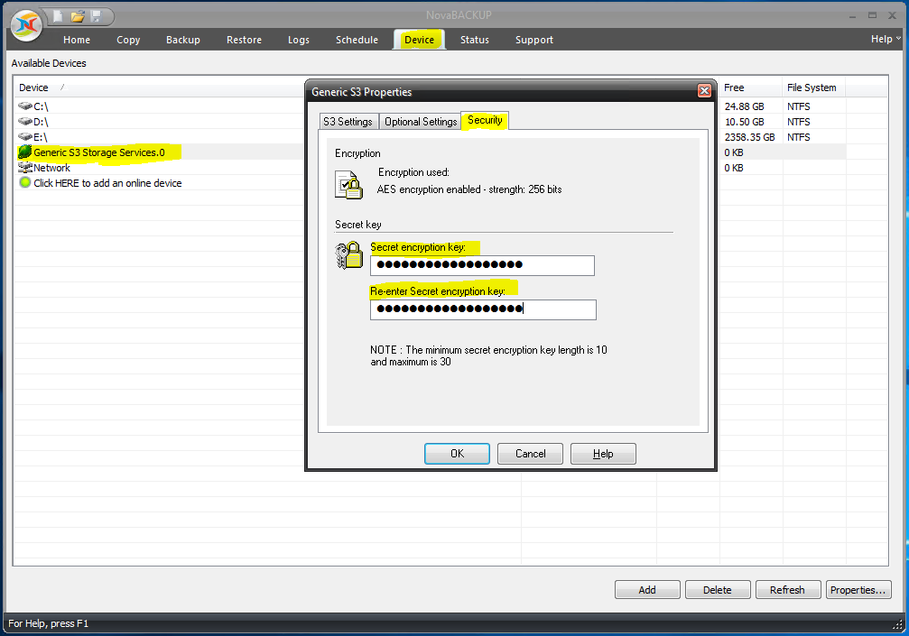Viewport: 909px width, 636px height.
Task: Open the Status menu tab
Action: click(475, 40)
